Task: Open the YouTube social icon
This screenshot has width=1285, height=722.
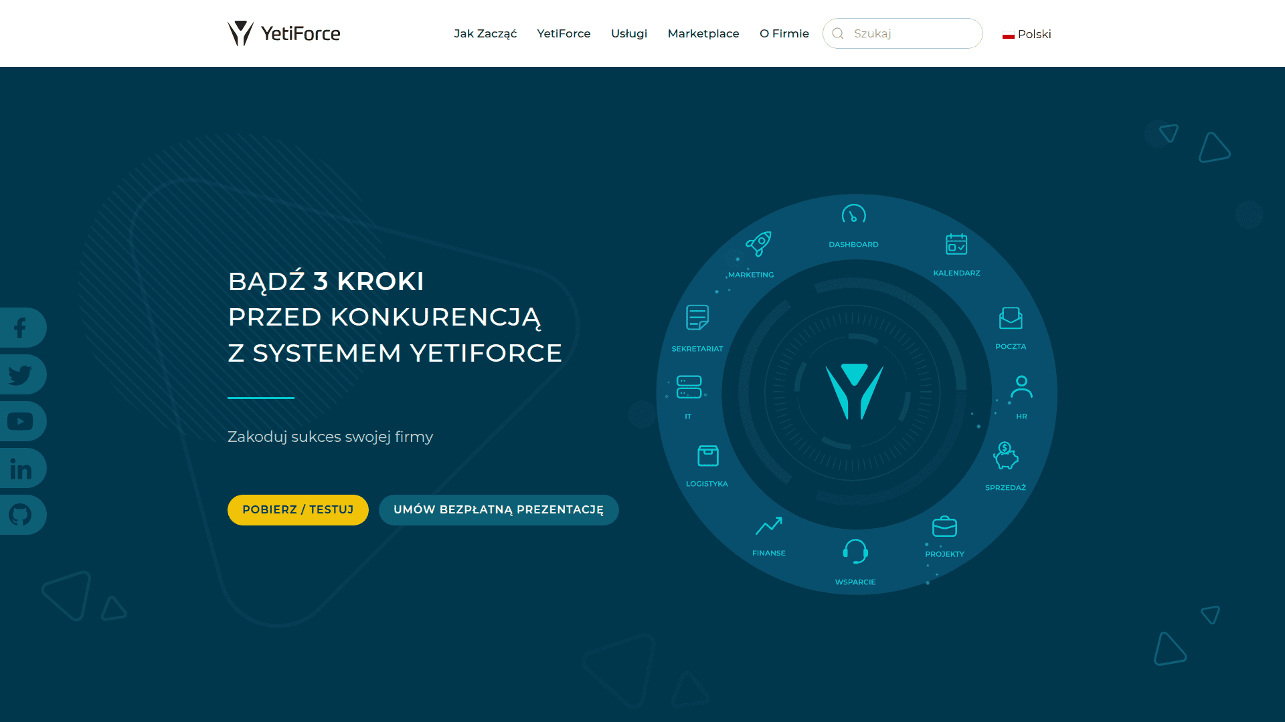Action: point(20,421)
